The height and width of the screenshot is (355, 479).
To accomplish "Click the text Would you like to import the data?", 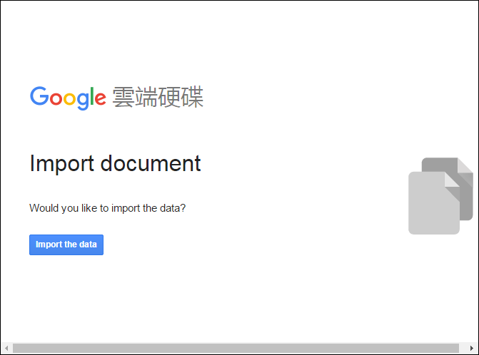I will coord(108,208).
